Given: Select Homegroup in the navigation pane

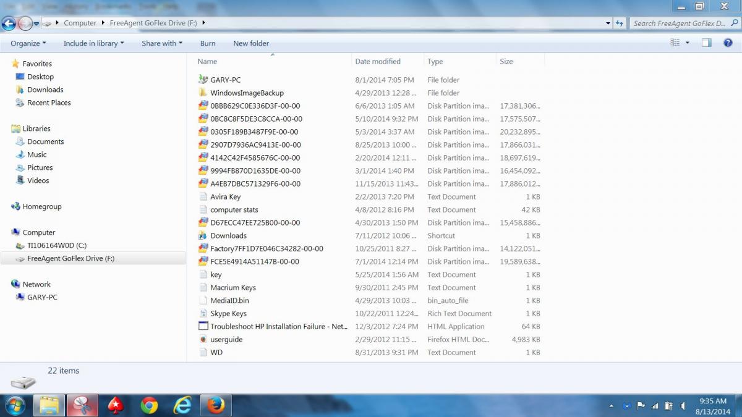Looking at the screenshot, I should [x=42, y=206].
